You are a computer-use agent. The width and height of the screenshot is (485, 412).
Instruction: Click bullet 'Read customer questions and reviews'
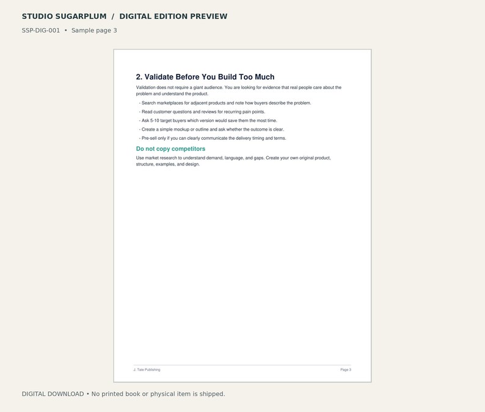pyautogui.click(x=202, y=112)
